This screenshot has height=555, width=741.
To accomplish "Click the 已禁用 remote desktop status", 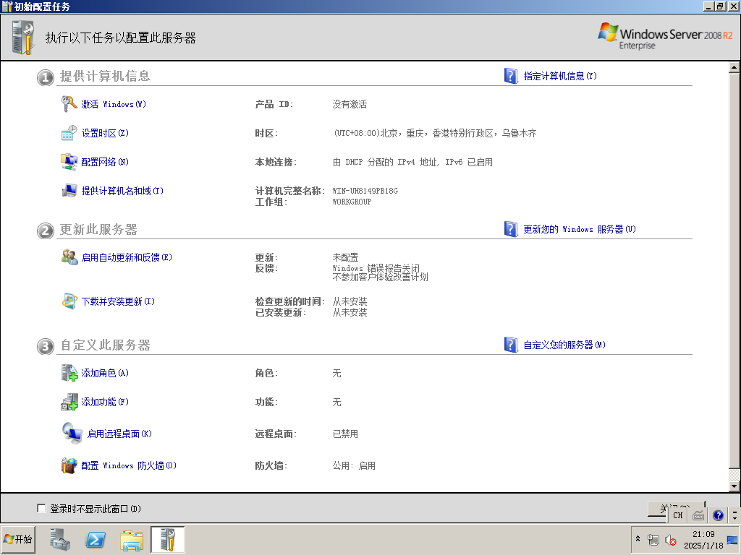I will coord(345,434).
